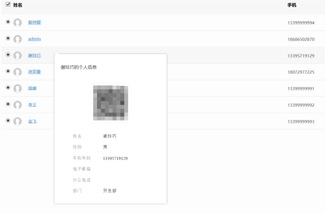Click phone number 13399999991
This screenshot has width=325, height=214.
[301, 89]
